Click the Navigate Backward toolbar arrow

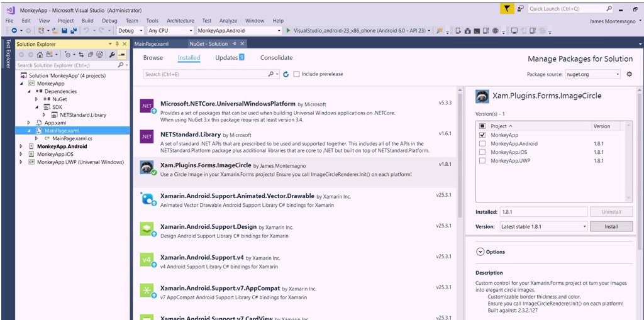[x=14, y=30]
